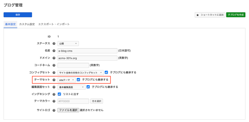
Task: Switch to the カスタム設定 tab
Action: (x=27, y=24)
